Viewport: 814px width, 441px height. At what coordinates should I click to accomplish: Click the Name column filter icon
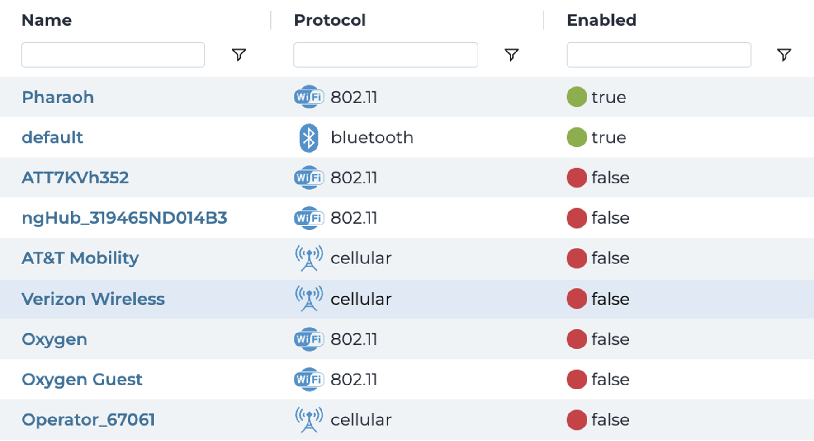239,55
